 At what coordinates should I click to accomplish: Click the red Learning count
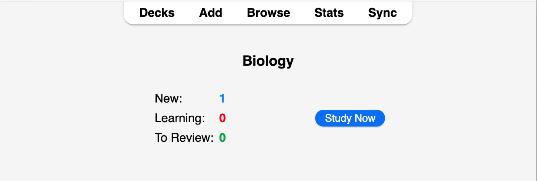coord(222,118)
